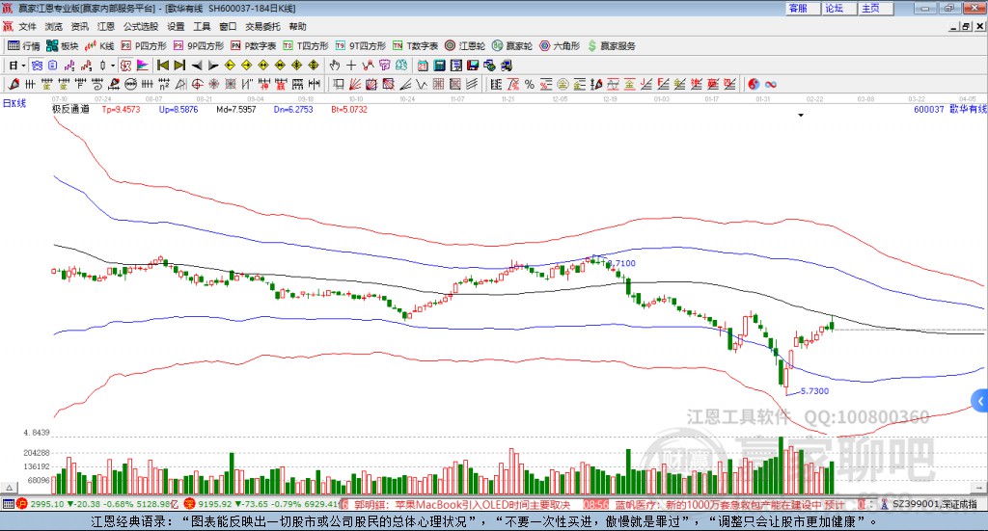This screenshot has height=531, width=988.
Task: Open the 公式选股 menu
Action: [x=141, y=26]
